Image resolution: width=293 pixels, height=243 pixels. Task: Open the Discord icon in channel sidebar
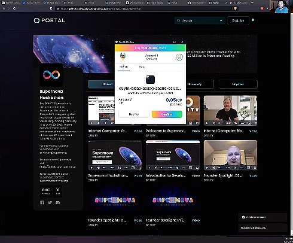coord(57,202)
